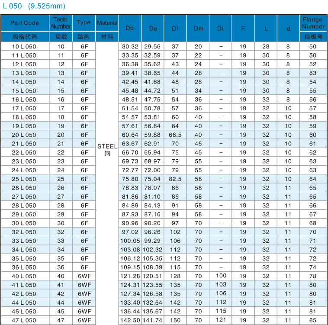Select the Df value 66.5
Viewport: 328px width, 325px height.
pyautogui.click(x=175, y=135)
